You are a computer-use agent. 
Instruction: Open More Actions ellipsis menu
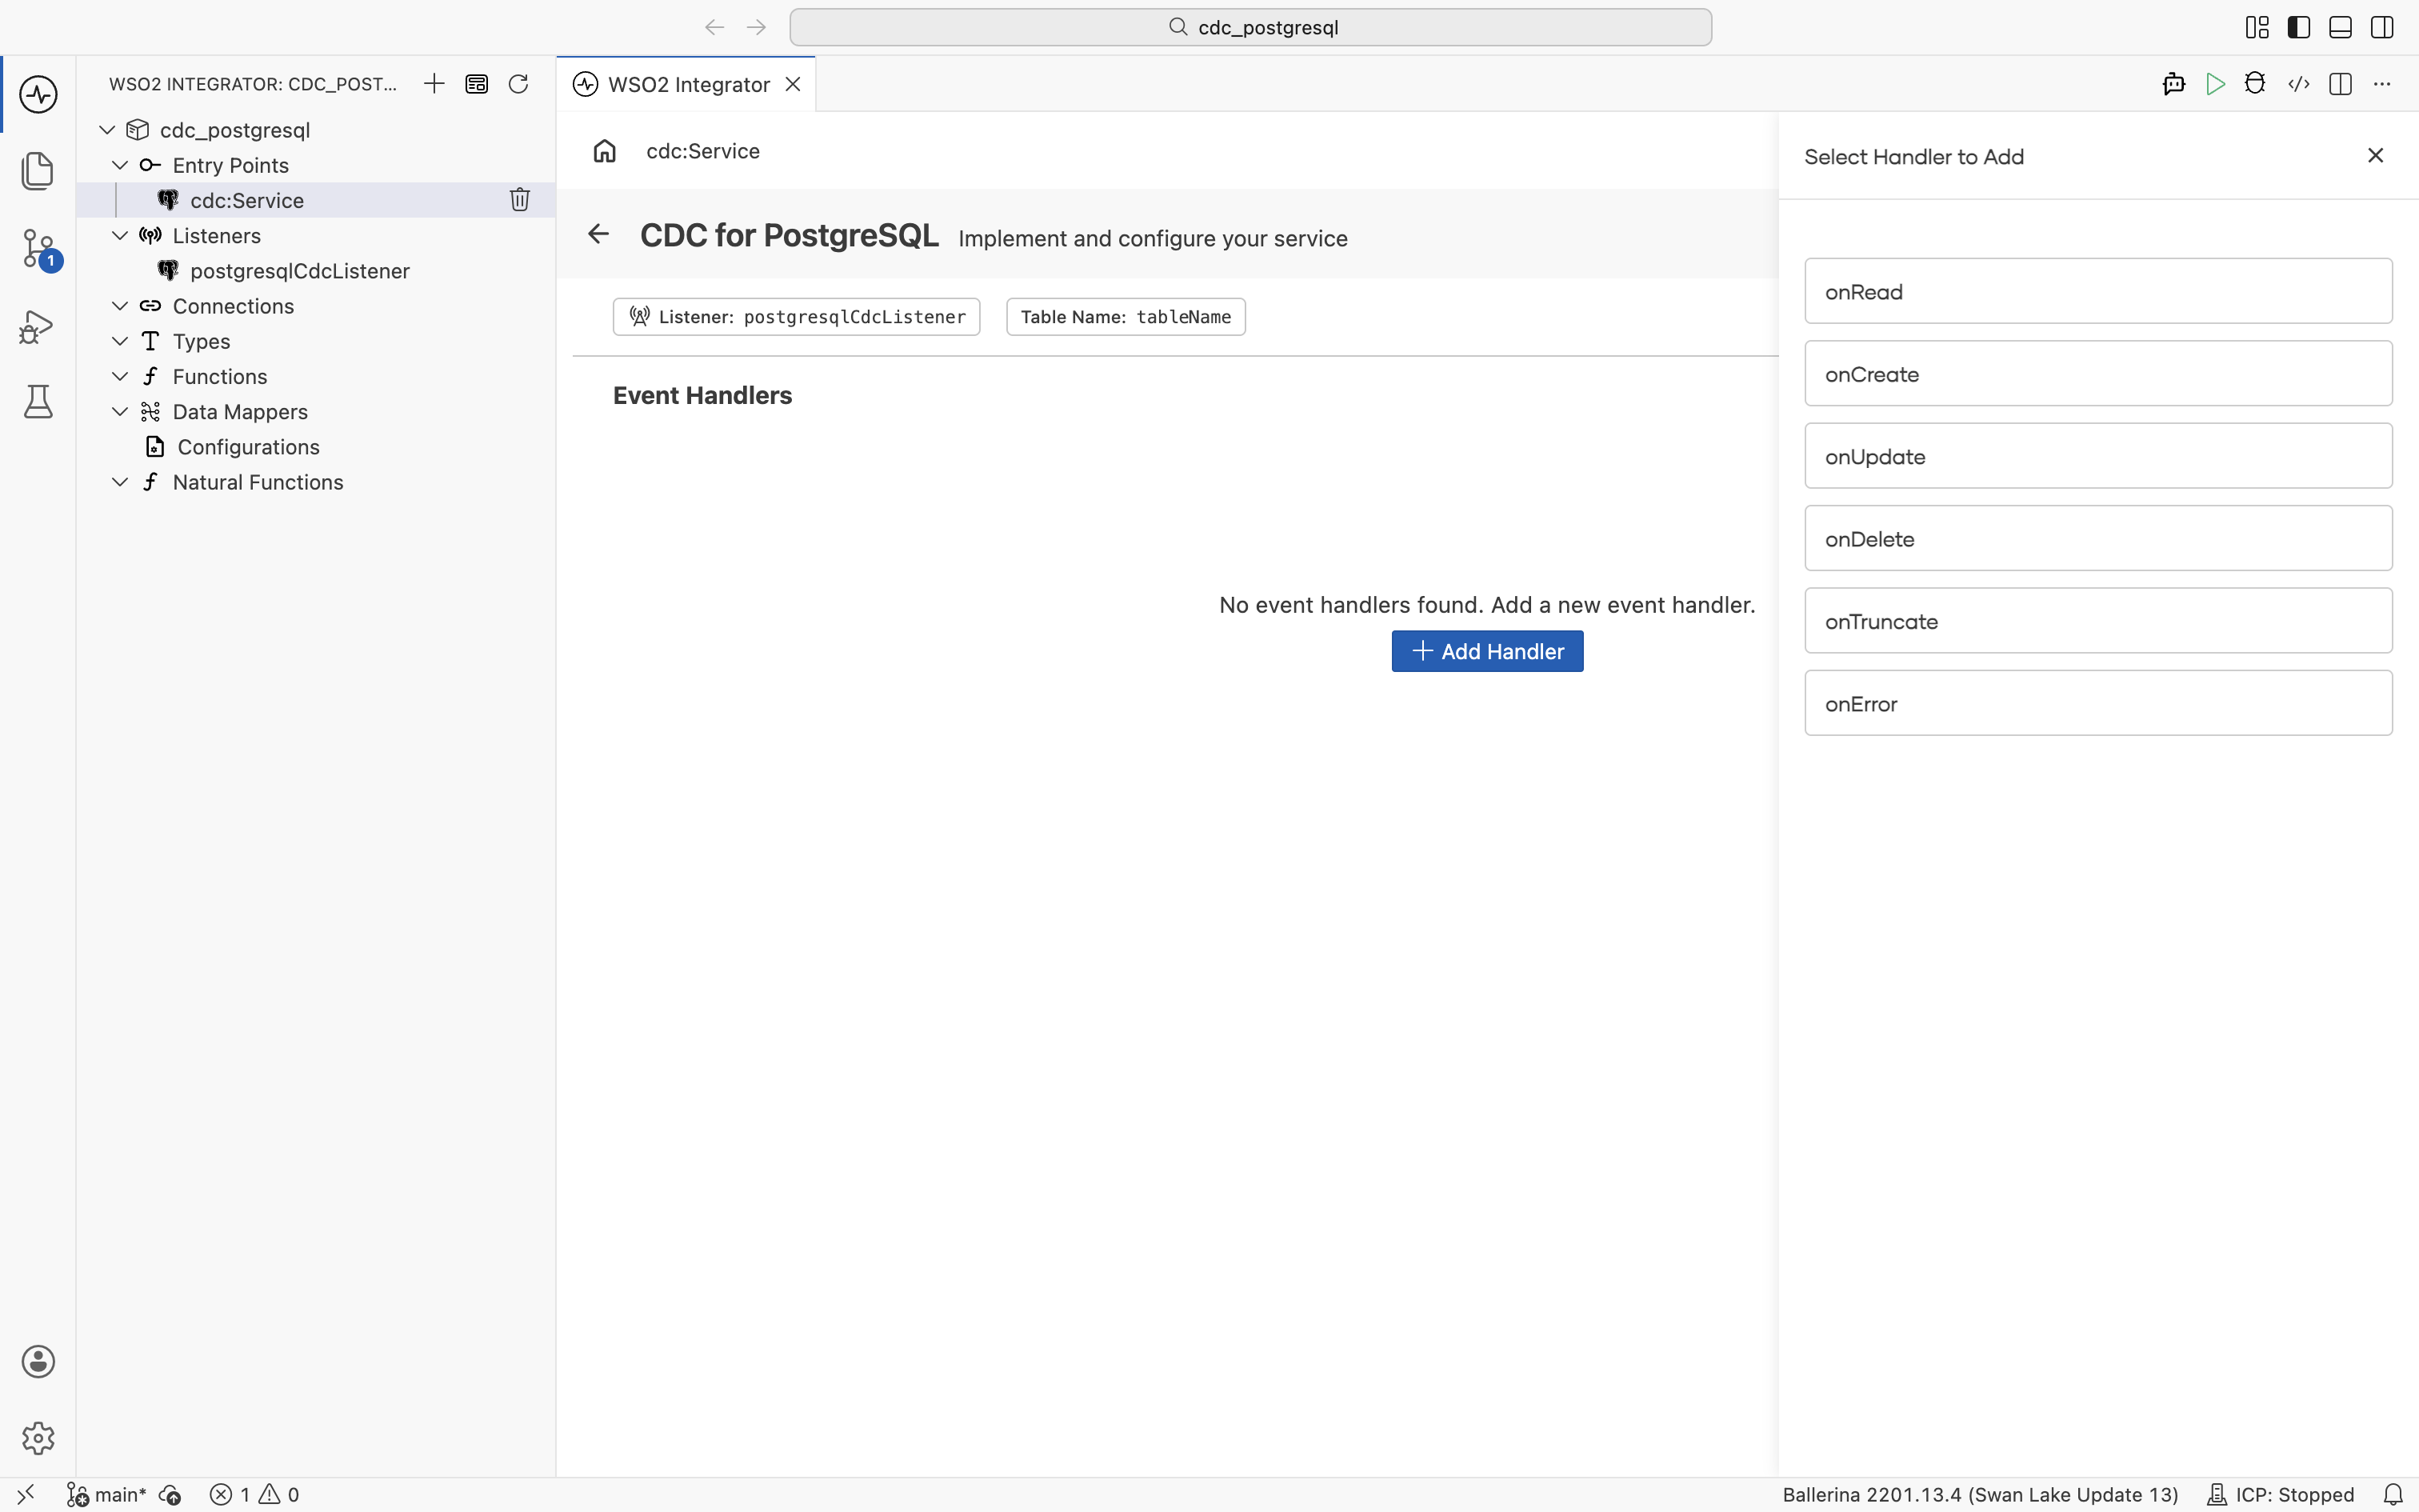pyautogui.click(x=2382, y=84)
